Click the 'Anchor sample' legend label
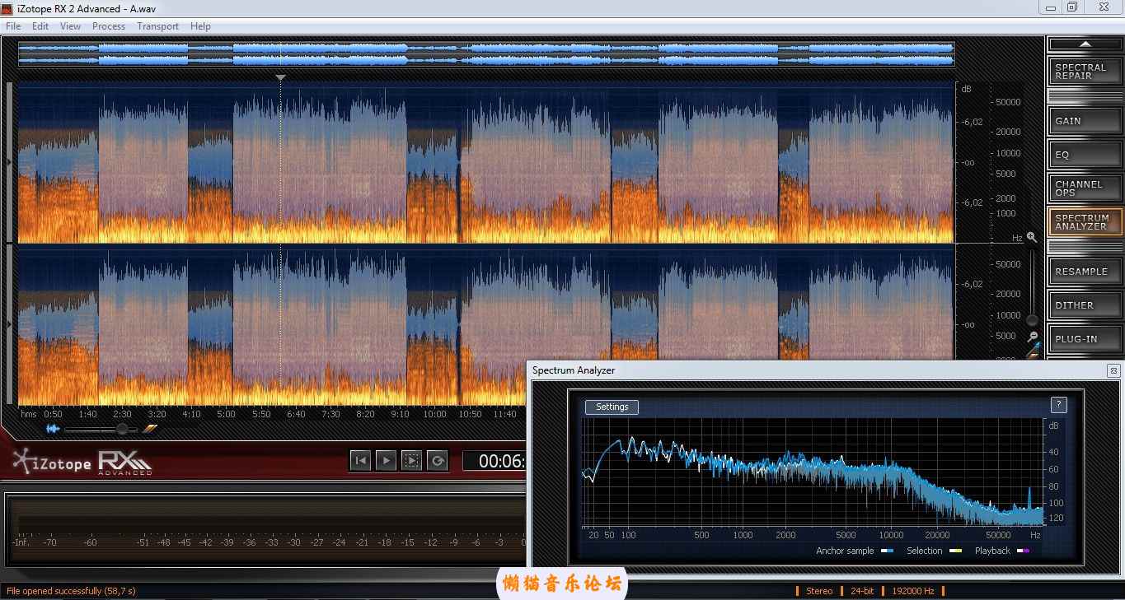The height and width of the screenshot is (600, 1125). coord(845,551)
